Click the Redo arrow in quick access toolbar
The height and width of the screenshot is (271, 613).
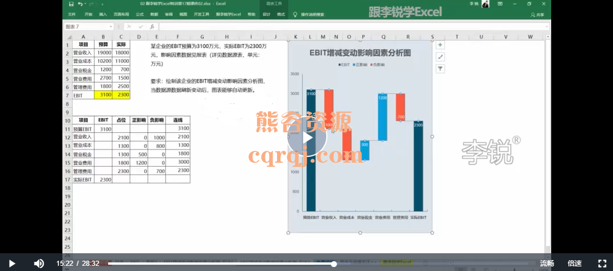92,4
